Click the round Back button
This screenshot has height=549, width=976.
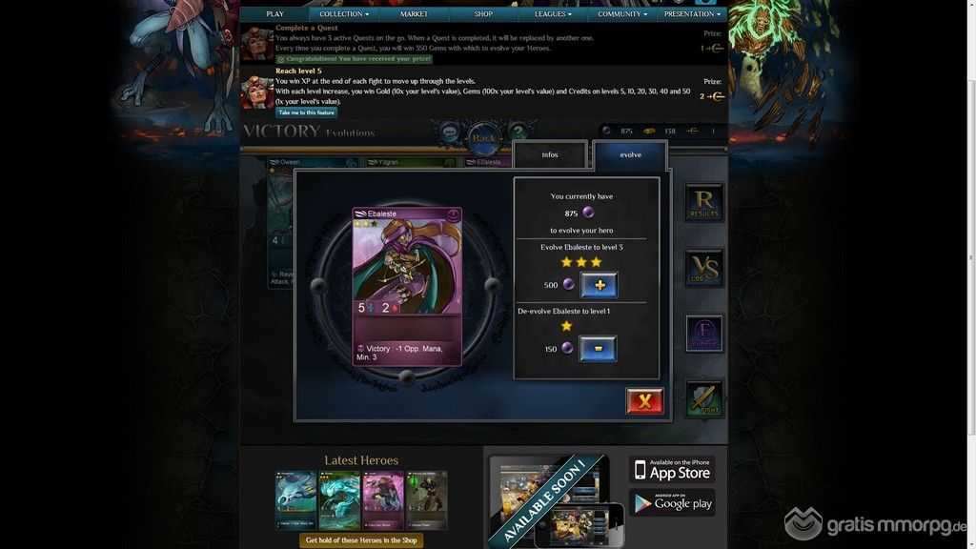pos(483,137)
